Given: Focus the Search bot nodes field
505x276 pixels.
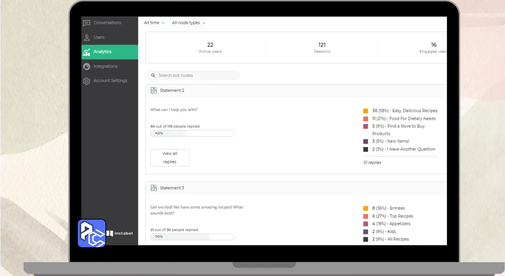Looking at the screenshot, I should (x=193, y=75).
